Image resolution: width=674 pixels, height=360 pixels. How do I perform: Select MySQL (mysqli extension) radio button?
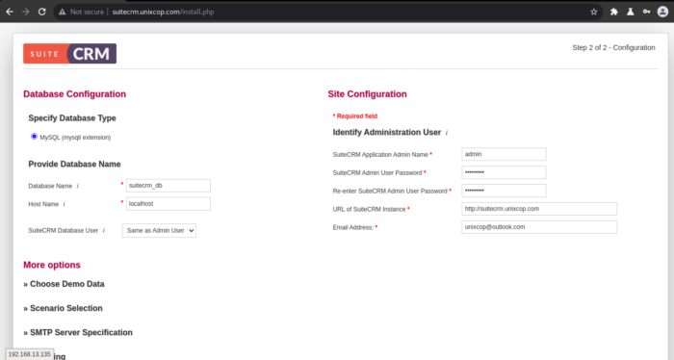click(34, 137)
